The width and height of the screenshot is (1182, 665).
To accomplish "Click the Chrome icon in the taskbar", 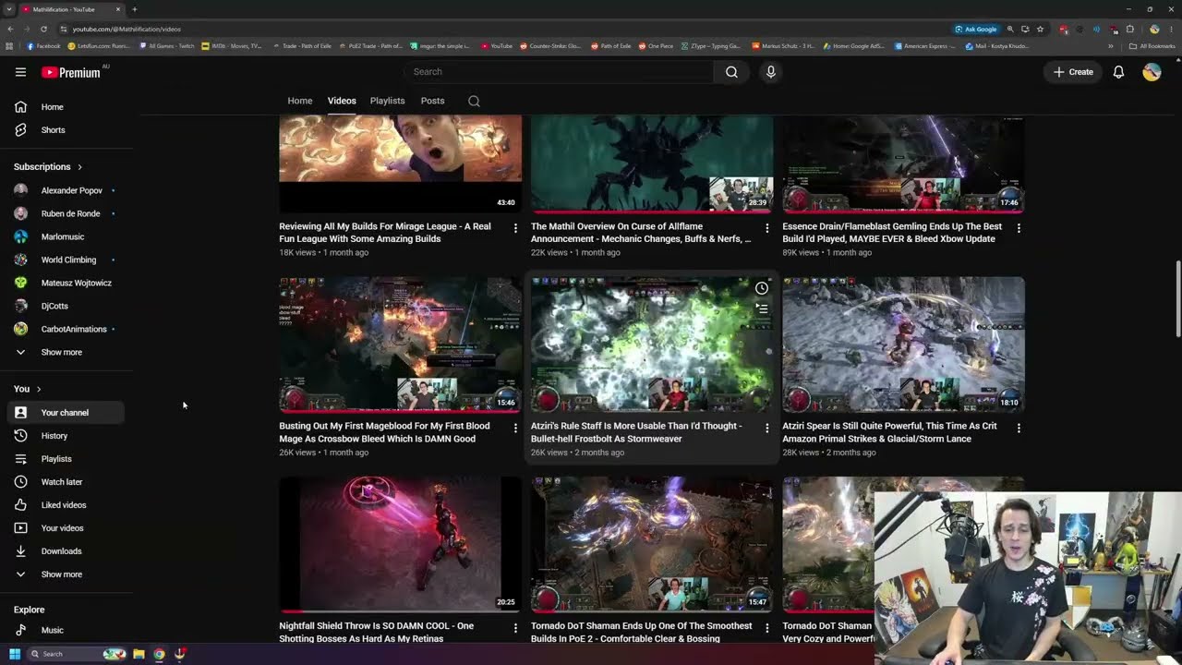I will [159, 654].
